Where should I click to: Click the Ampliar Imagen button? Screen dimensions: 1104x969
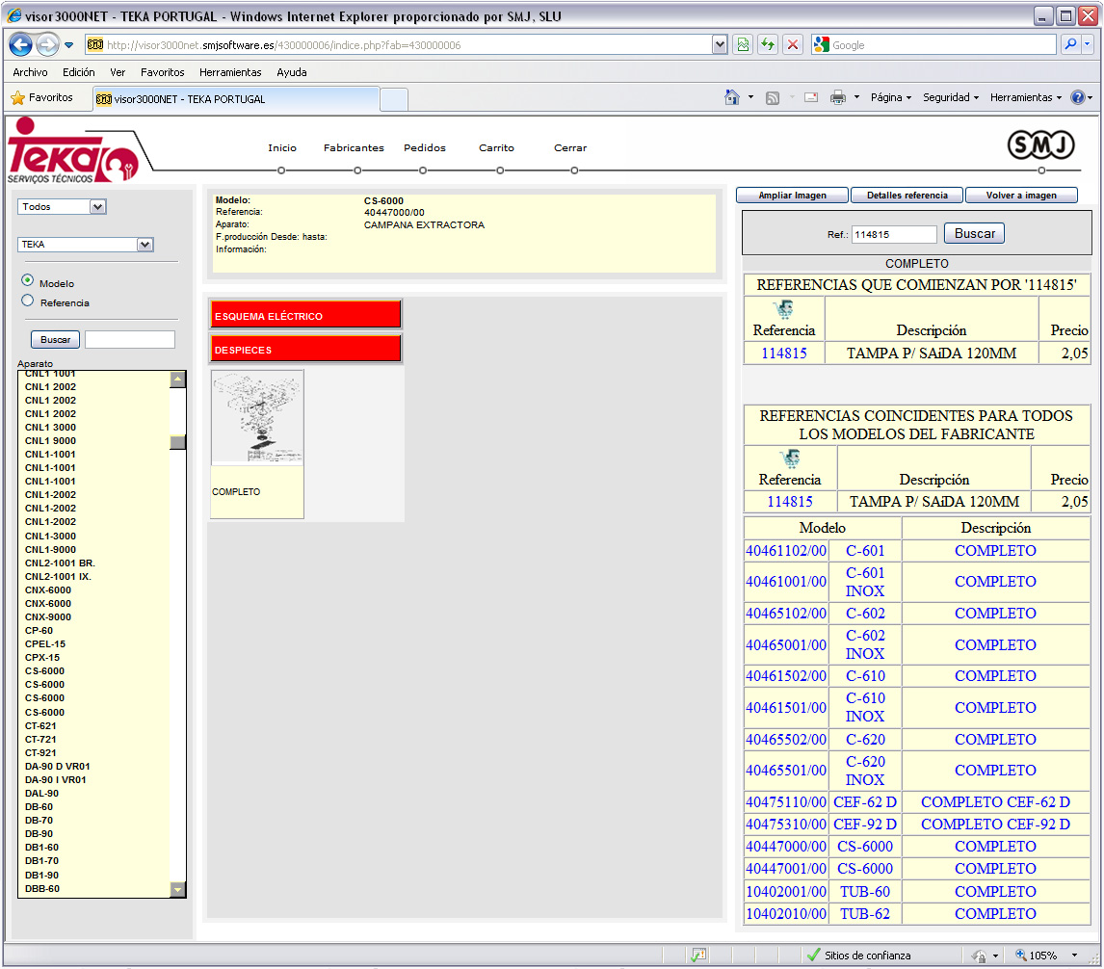(792, 196)
